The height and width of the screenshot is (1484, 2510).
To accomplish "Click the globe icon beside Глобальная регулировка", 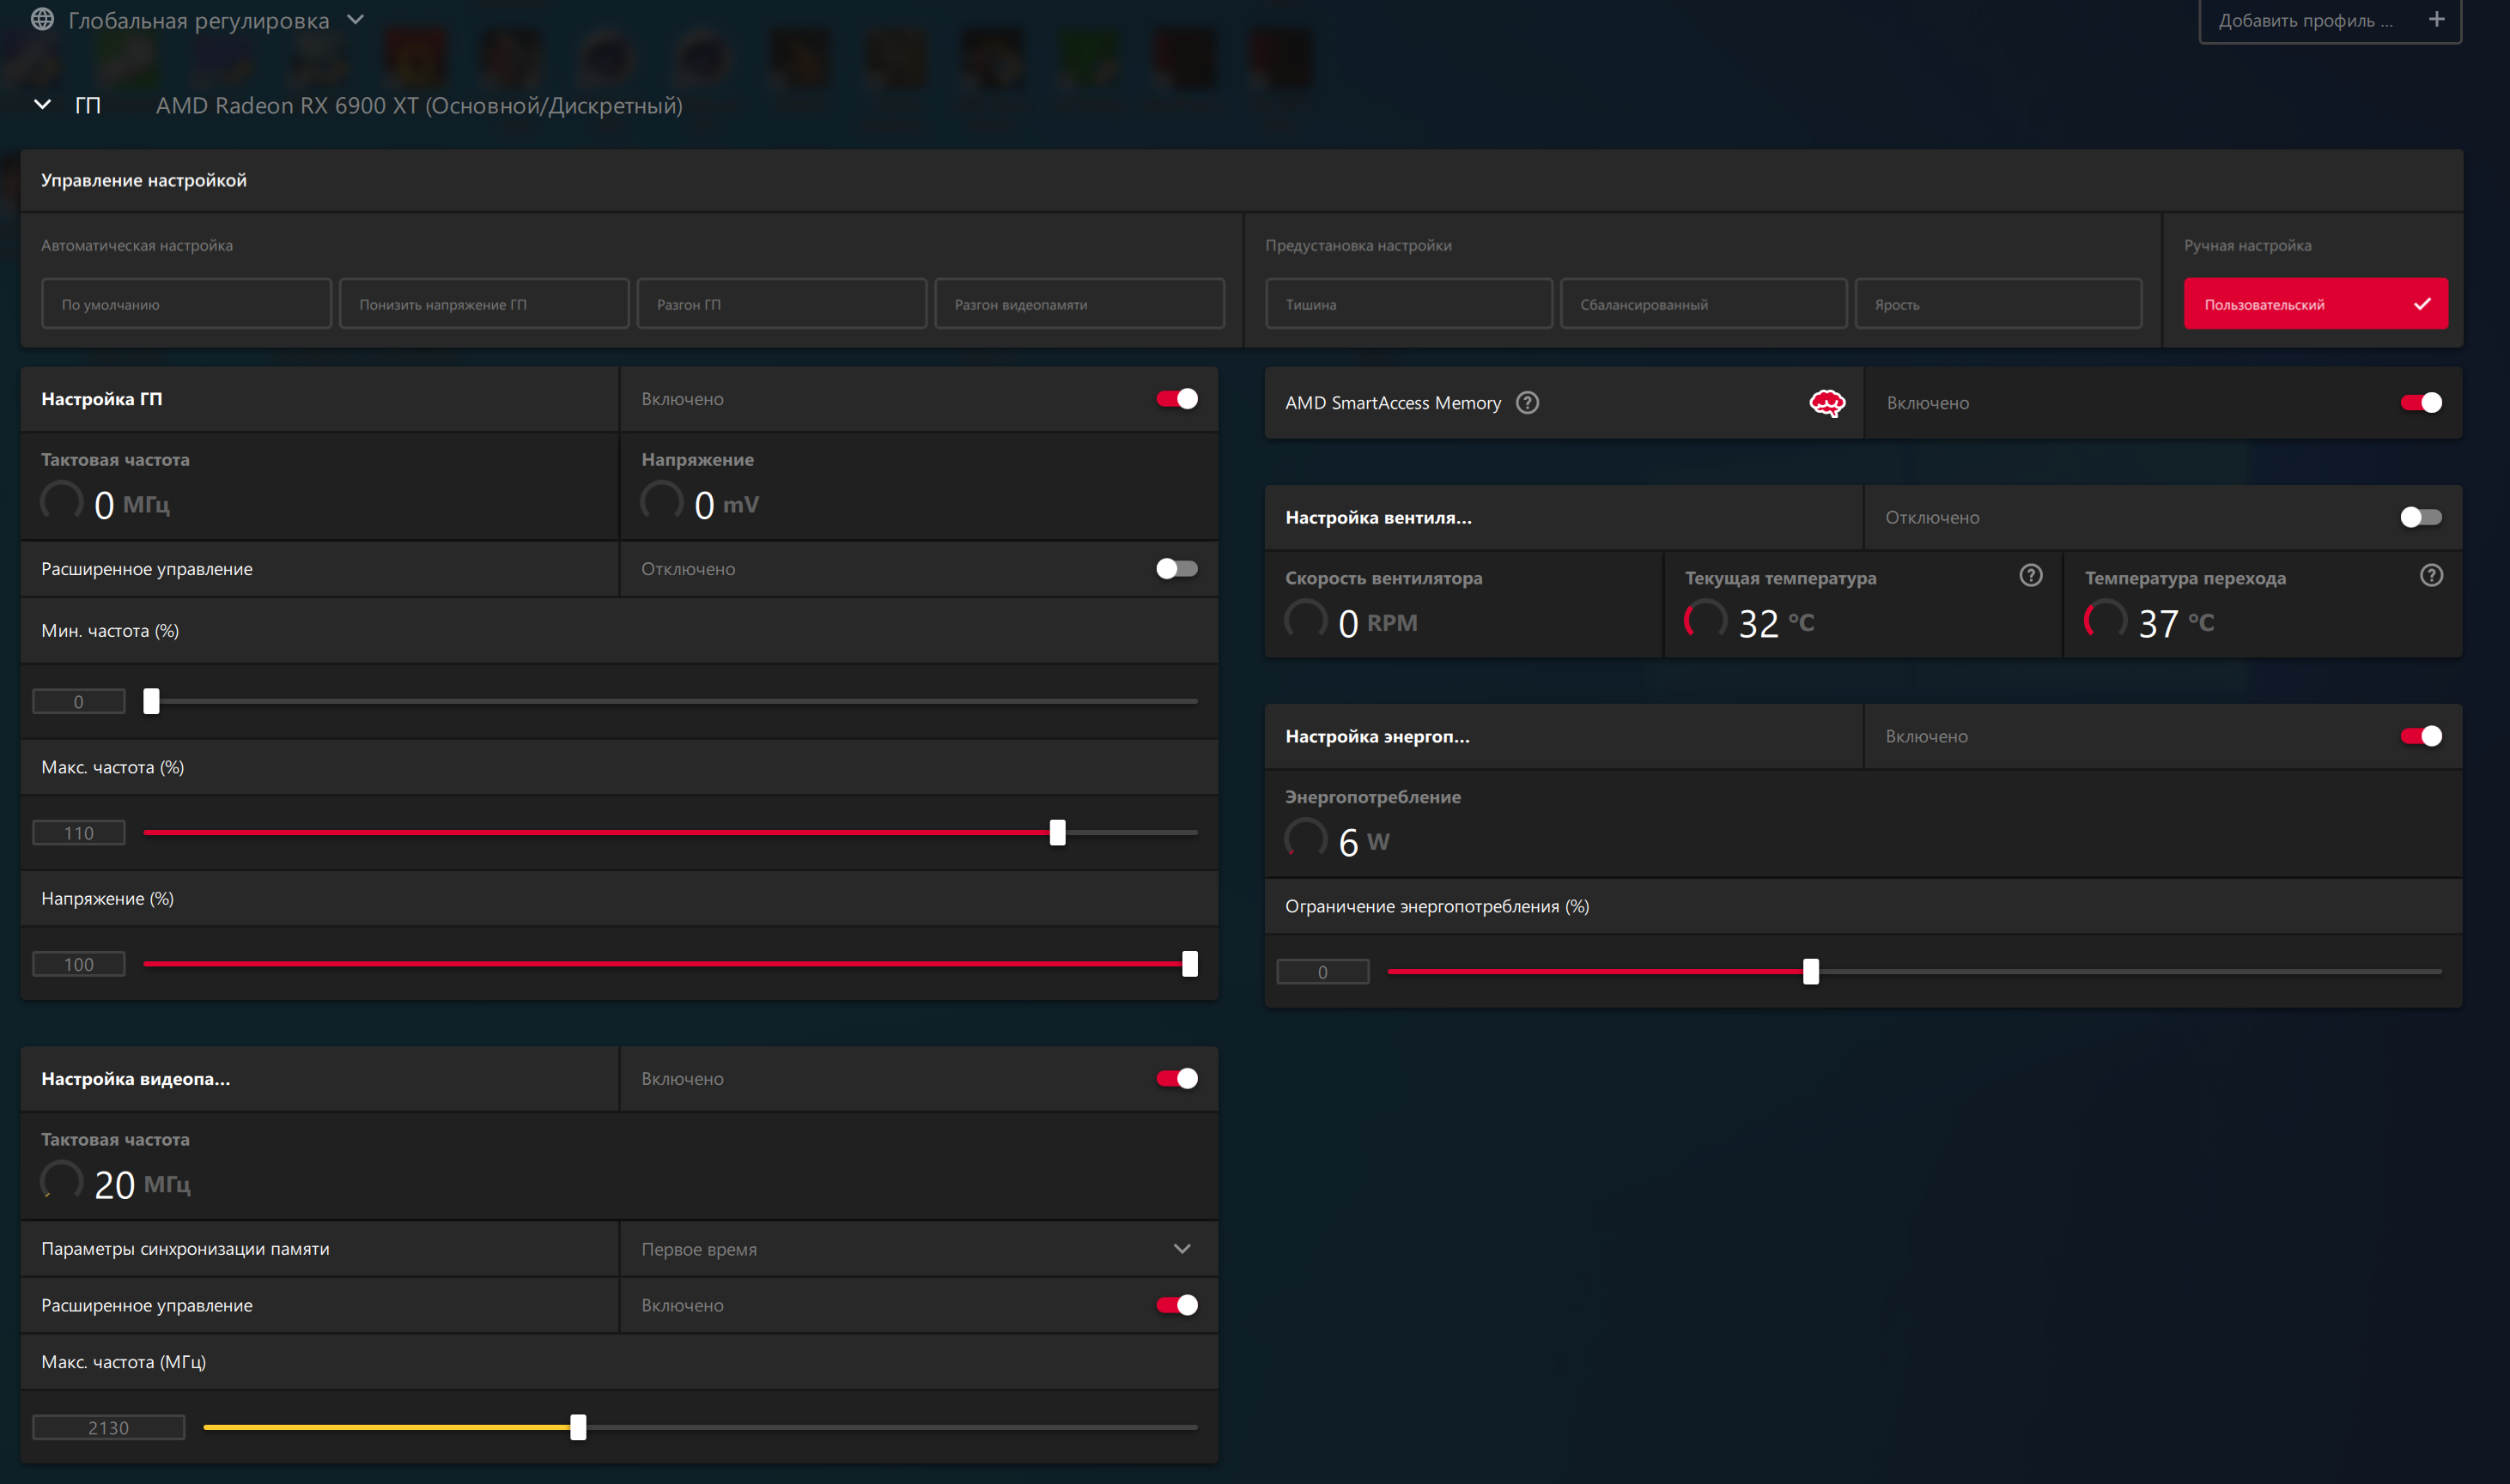I will (42, 19).
